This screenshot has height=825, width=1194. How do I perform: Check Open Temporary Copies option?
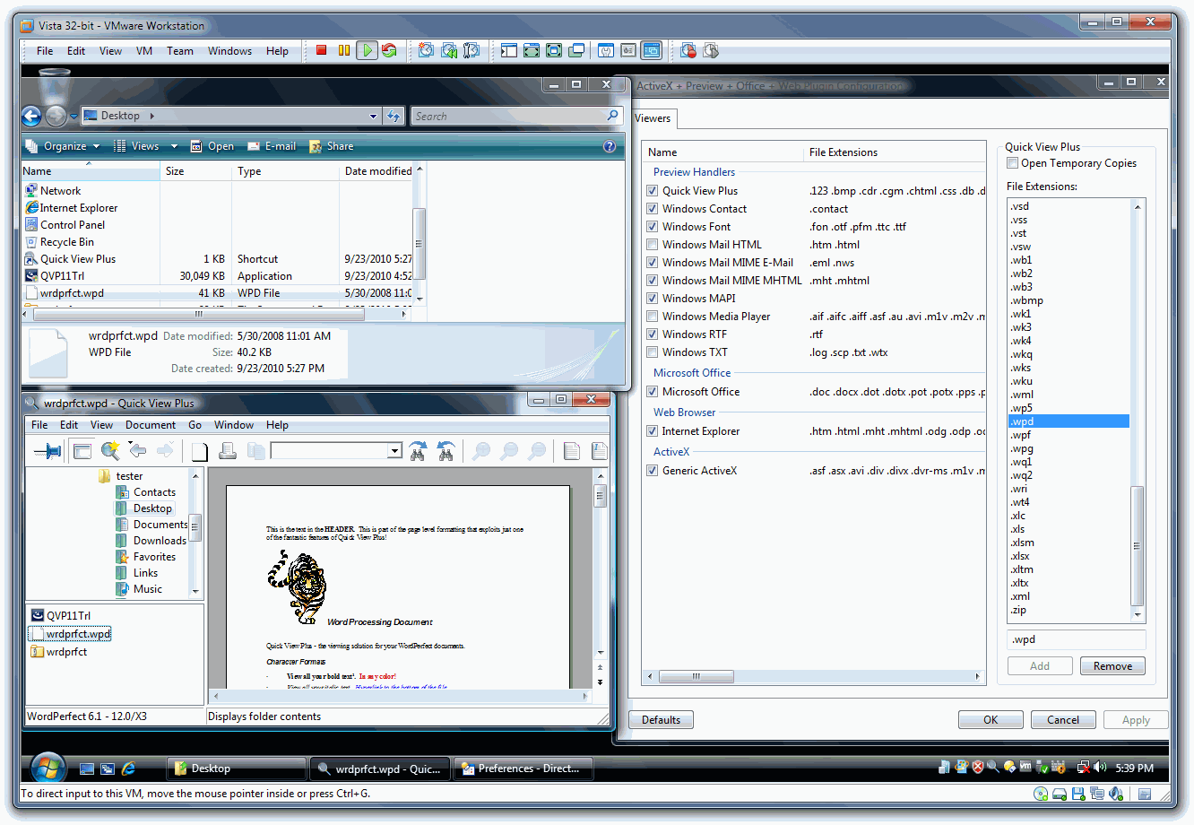coord(1012,163)
